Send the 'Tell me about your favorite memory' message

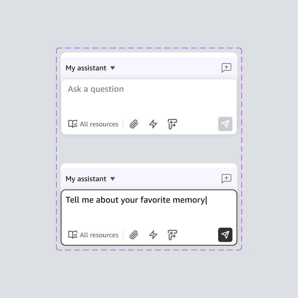[x=225, y=235]
